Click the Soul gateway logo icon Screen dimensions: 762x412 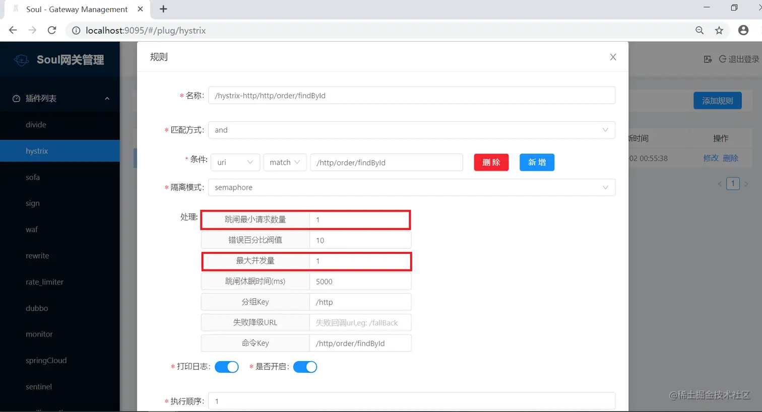21,60
